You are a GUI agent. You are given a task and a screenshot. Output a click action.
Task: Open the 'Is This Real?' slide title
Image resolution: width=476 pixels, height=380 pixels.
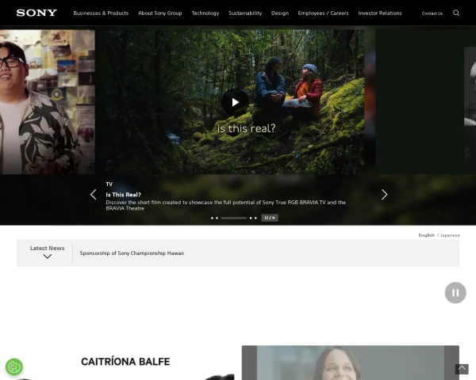click(123, 195)
